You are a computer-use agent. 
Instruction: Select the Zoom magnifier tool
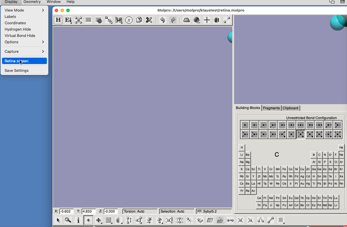68,220
